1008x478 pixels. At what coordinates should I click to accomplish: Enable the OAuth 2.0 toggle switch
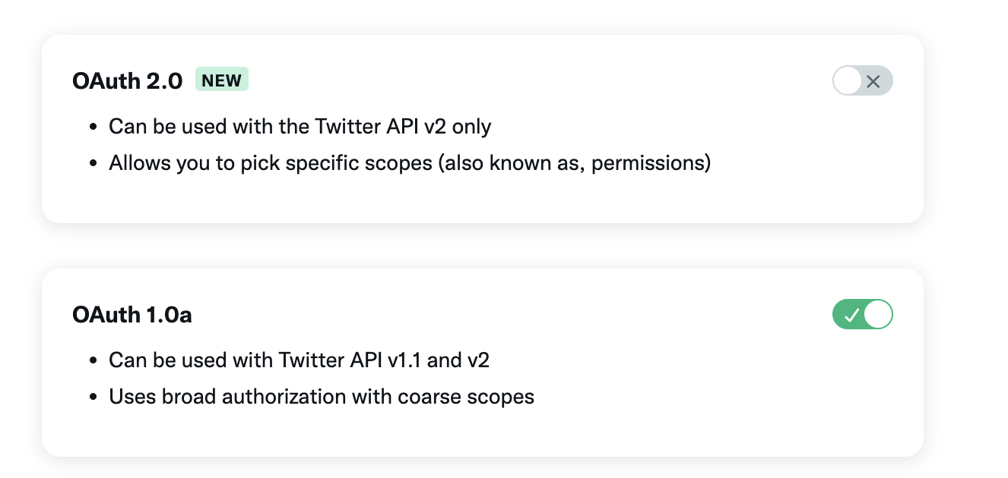863,81
